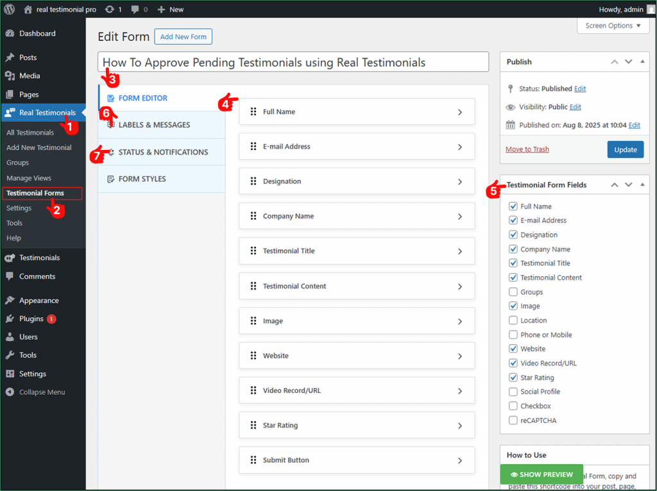Open Testimonial Forms submenu item
Screen dimensions: 657x491
coord(35,193)
